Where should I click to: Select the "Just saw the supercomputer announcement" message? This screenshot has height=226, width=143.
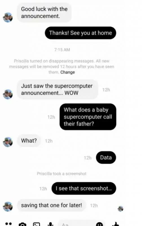(x=58, y=89)
